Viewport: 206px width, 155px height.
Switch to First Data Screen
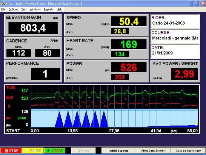pyautogui.click(x=153, y=151)
